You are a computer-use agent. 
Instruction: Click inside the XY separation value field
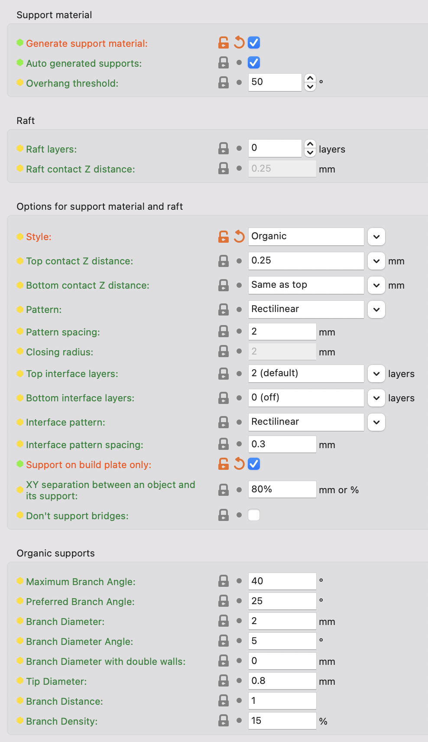(x=282, y=489)
